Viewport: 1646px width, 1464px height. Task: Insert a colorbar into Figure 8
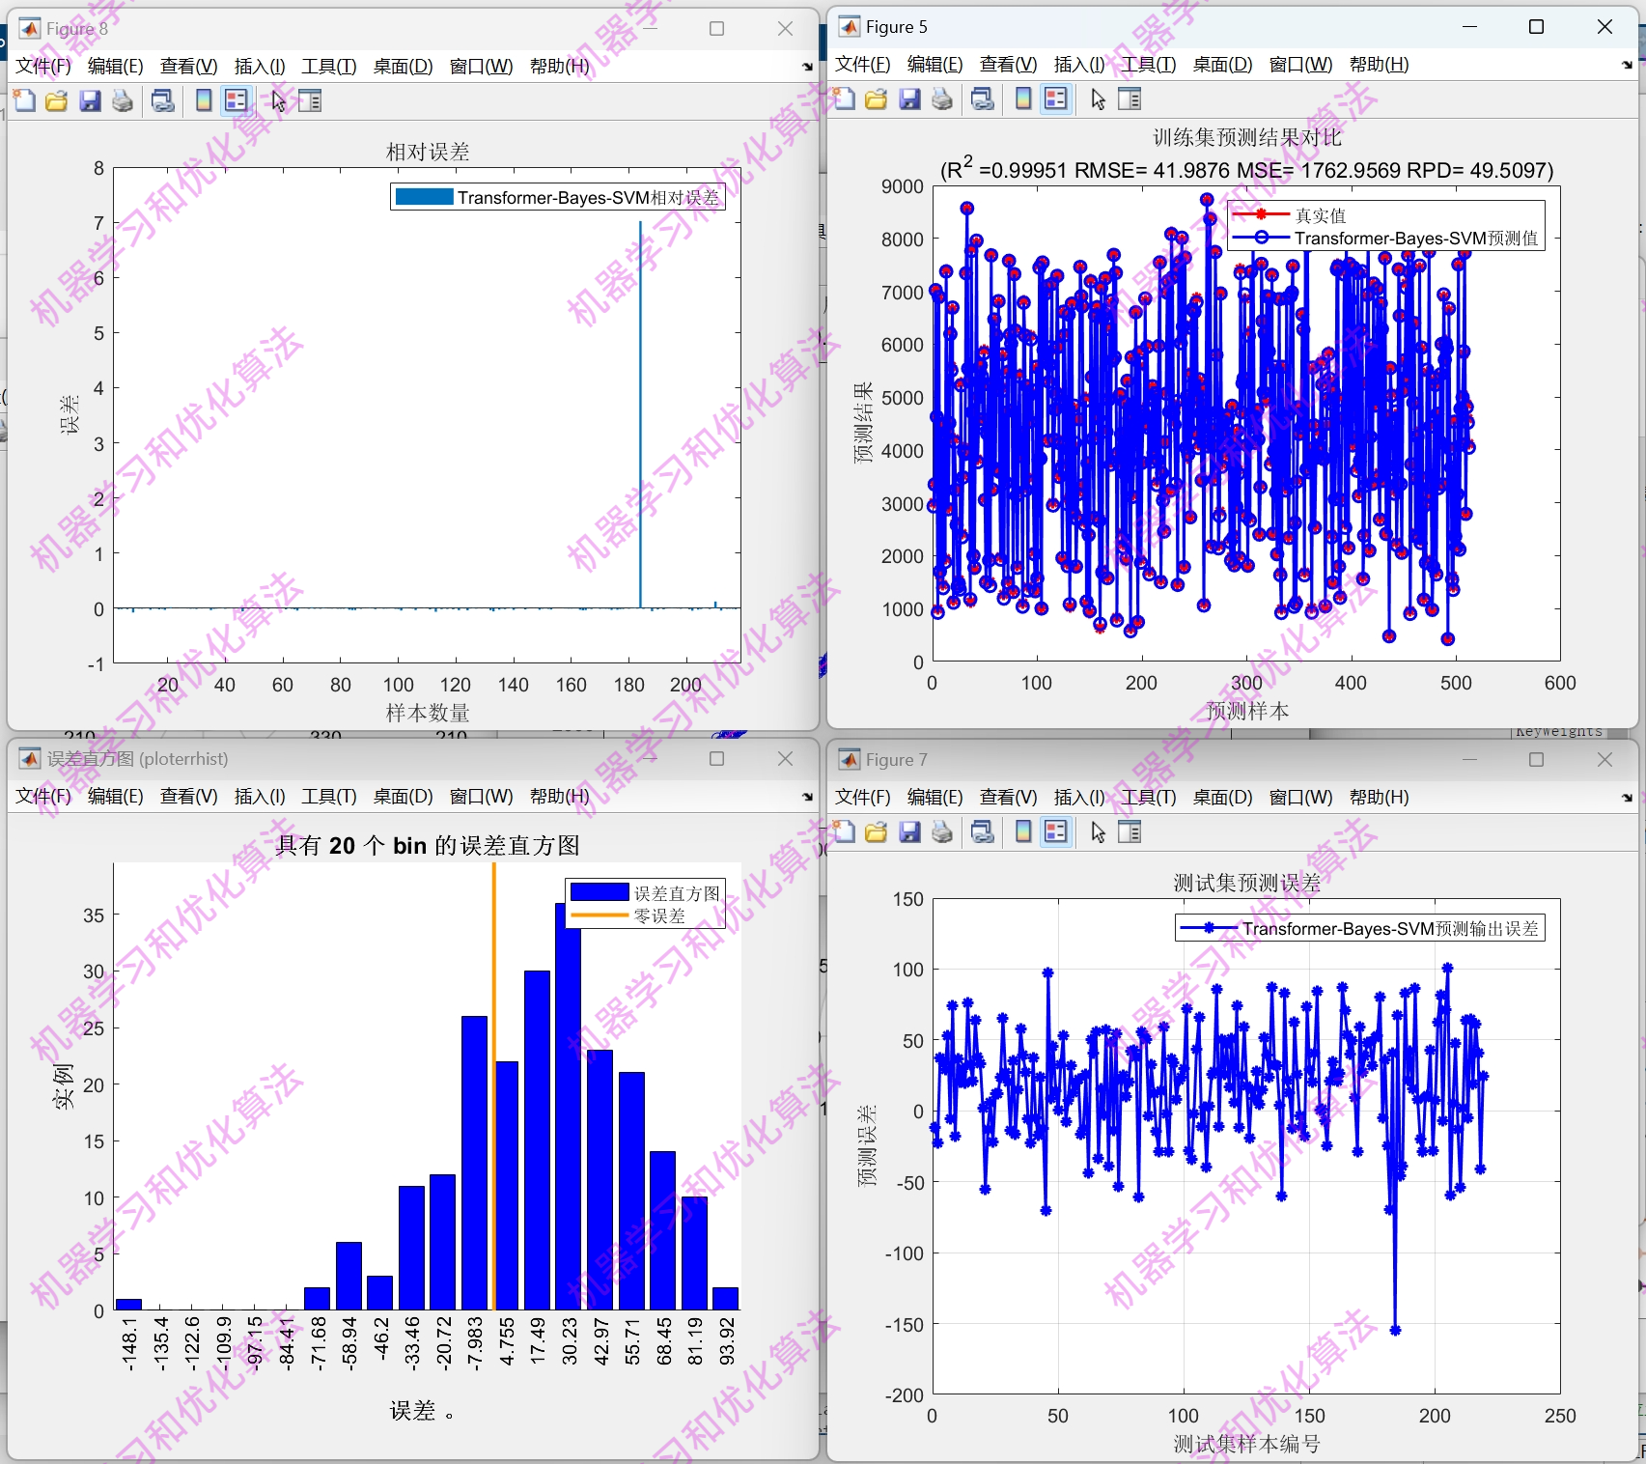[x=203, y=100]
